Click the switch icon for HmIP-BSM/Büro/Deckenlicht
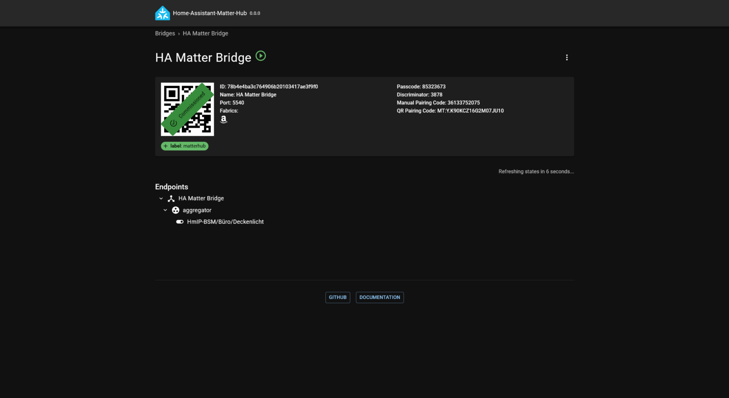This screenshot has width=729, height=398. [x=180, y=222]
